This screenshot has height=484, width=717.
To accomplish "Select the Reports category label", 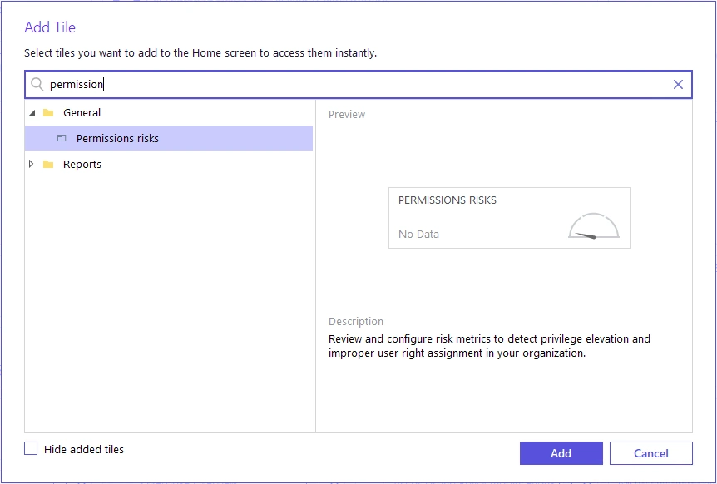I will (82, 165).
